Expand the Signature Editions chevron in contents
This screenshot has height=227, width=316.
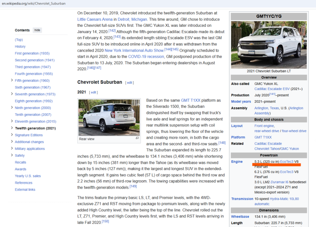12,135
